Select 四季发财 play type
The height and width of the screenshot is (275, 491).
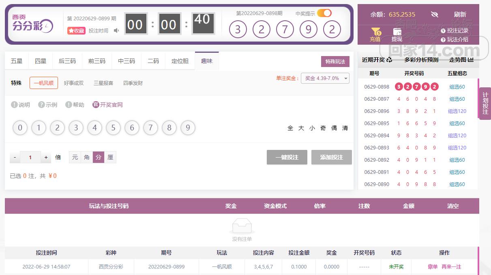[133, 83]
